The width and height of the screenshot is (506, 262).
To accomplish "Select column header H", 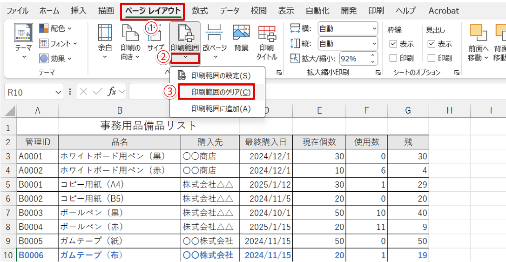I will tap(449, 111).
